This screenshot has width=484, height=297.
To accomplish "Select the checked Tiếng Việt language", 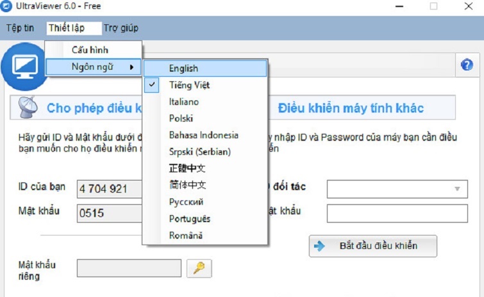I will pos(189,85).
